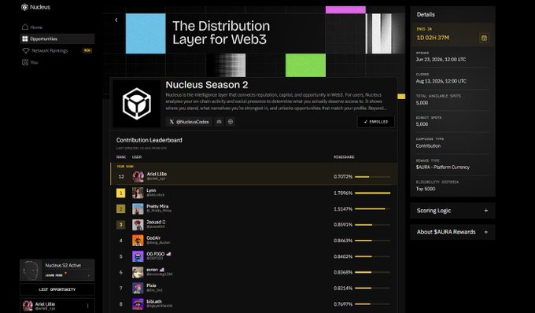Click the calendar icon beside countdown
This screenshot has height=313, width=535.
click(x=484, y=38)
